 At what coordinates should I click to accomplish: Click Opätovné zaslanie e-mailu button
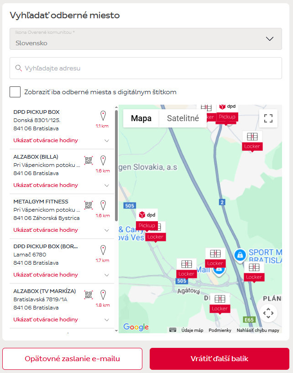point(73,359)
